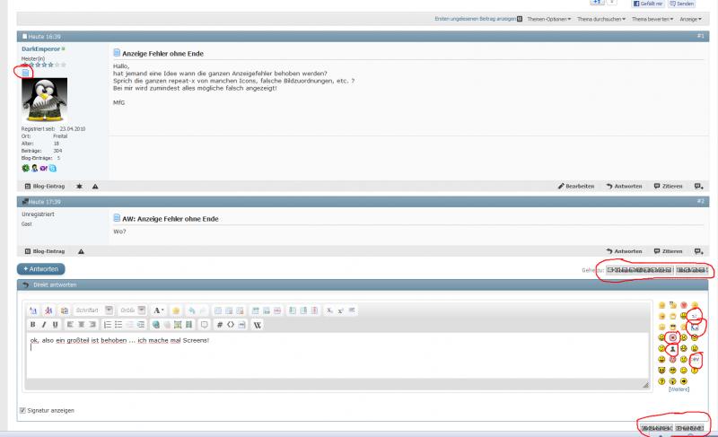Click 'Bearbeiten' on the first post
The height and width of the screenshot is (437, 718).
[575, 186]
